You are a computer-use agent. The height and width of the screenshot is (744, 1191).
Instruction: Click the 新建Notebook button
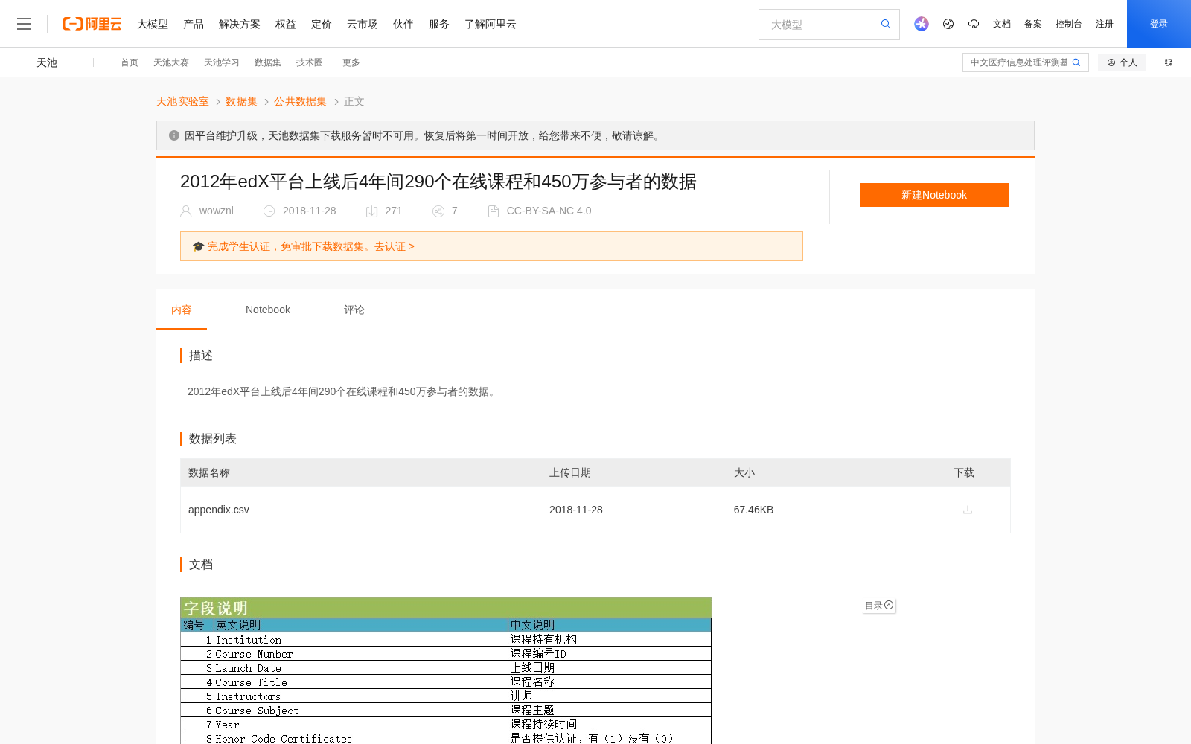[934, 195]
